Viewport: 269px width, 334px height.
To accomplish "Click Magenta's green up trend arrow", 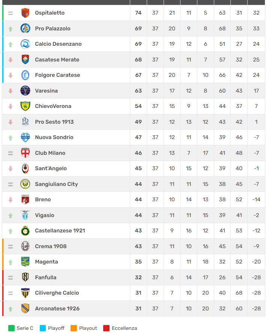I will (11, 262).
